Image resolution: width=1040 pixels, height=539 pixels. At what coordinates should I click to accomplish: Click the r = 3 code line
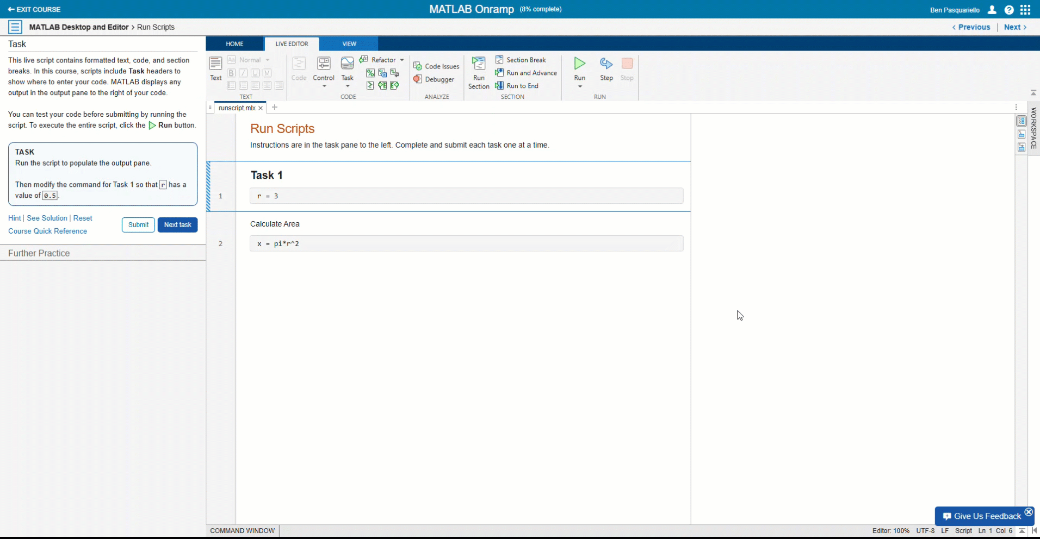coord(466,196)
